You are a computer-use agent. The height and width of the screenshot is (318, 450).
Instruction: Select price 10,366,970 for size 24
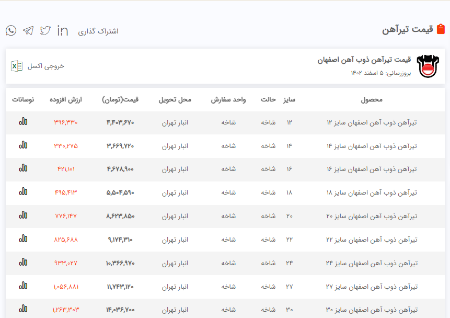coord(120,263)
